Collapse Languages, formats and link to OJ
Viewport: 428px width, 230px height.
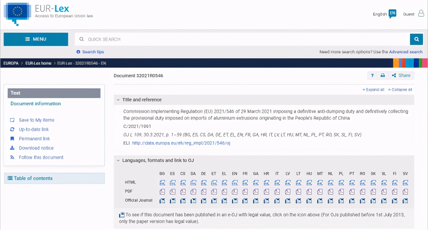(118, 160)
